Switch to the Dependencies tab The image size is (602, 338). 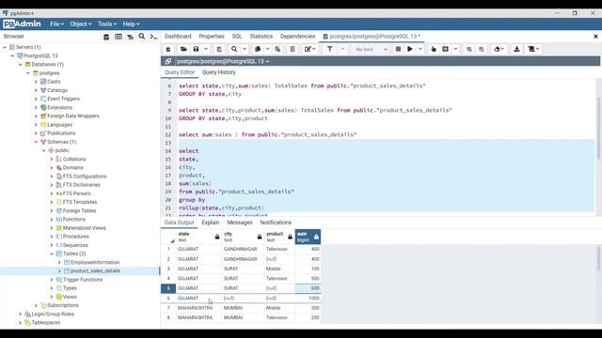(x=297, y=36)
